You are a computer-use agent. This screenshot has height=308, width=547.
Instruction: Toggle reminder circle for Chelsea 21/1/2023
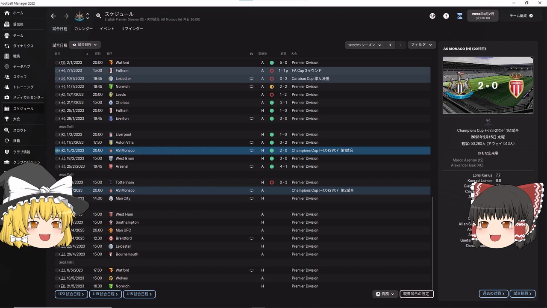click(x=57, y=103)
